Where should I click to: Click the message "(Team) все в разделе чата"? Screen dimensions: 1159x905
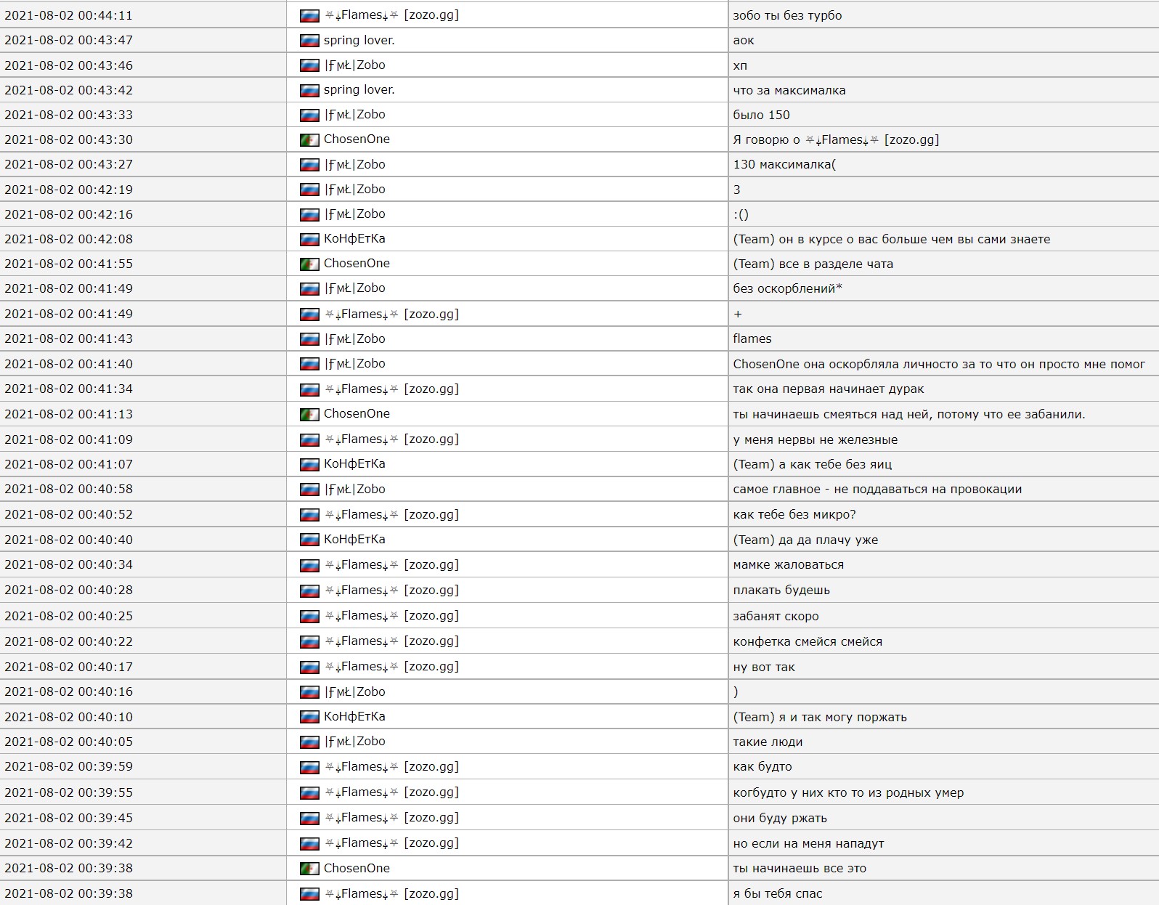click(x=813, y=264)
